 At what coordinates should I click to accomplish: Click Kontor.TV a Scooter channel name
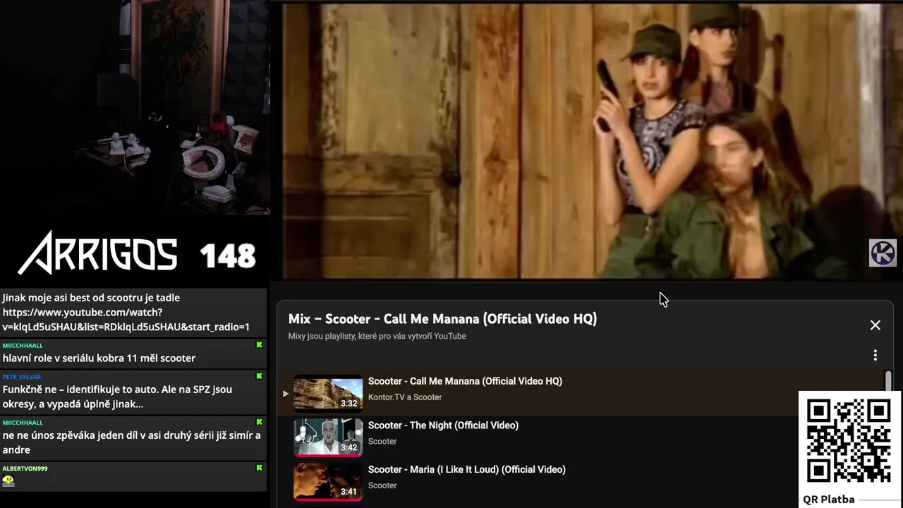pyautogui.click(x=405, y=397)
